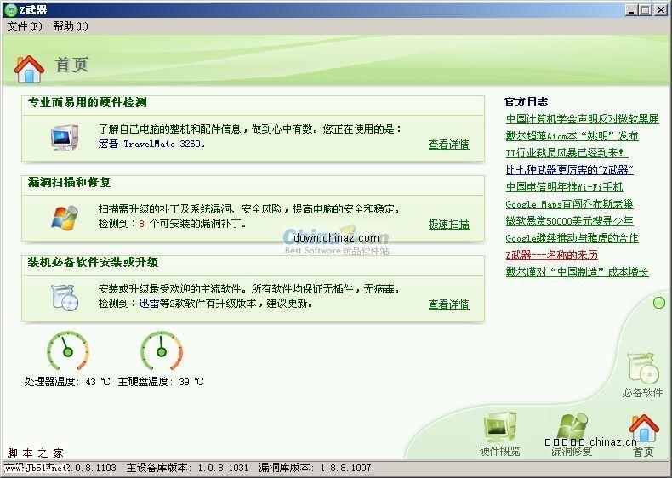The width and height of the screenshot is (672, 478).
Task: Click the 主硬盘温度 gauge dial
Action: pos(161,350)
